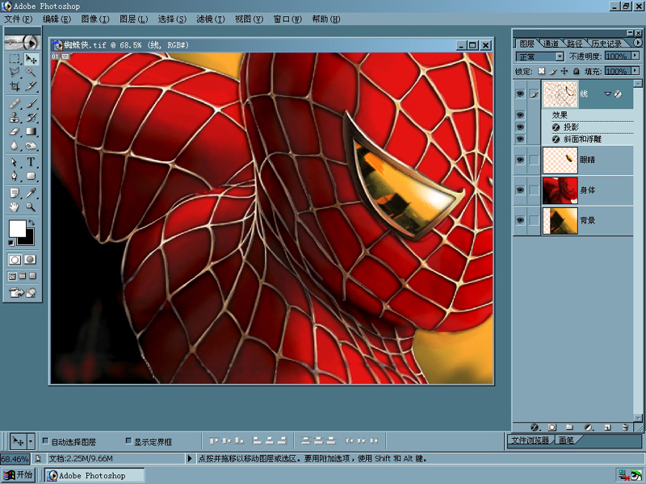Click the swap foreground/background colors arrow
Image resolution: width=646 pixels, height=484 pixels.
31,223
